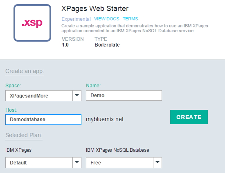Select the XPagesandMore space combo box
This screenshot has width=225, height=173.
(x=43, y=95)
